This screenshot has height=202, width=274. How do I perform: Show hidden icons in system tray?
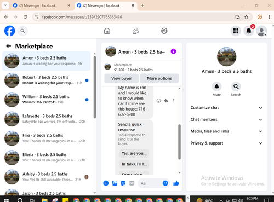click(221, 200)
